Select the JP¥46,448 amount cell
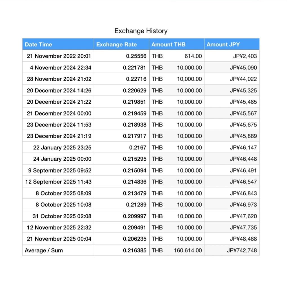 [232, 159]
